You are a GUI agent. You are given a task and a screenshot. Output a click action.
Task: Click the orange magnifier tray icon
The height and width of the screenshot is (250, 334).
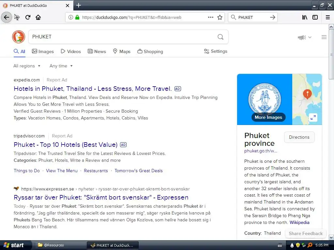pyautogui.click(x=310, y=245)
